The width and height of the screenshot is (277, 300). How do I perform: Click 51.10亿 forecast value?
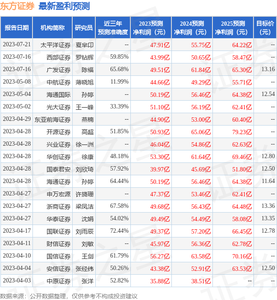160,107
